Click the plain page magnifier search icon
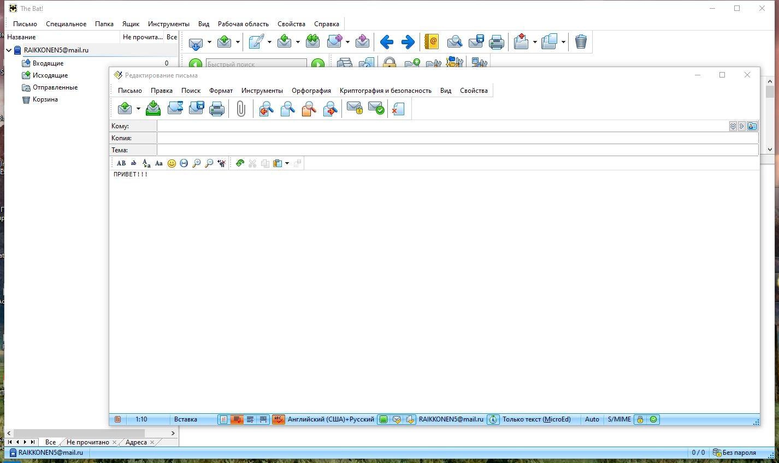Screen dimensions: 779x463 pos(287,109)
